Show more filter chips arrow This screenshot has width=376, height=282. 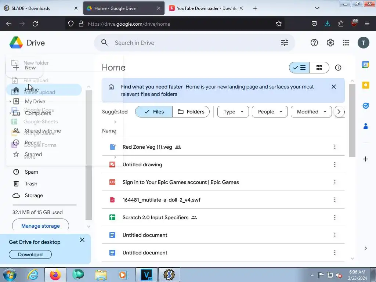339,112
